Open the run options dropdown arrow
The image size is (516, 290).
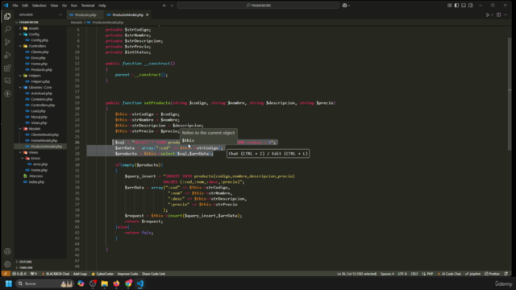[x=493, y=14]
